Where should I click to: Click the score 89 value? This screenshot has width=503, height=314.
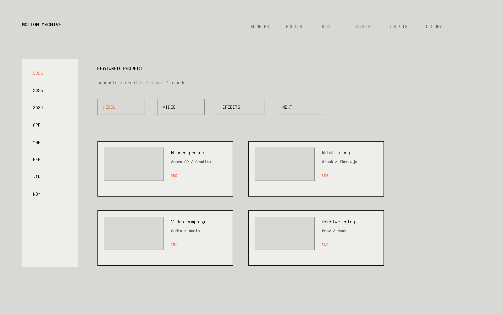click(x=325, y=175)
